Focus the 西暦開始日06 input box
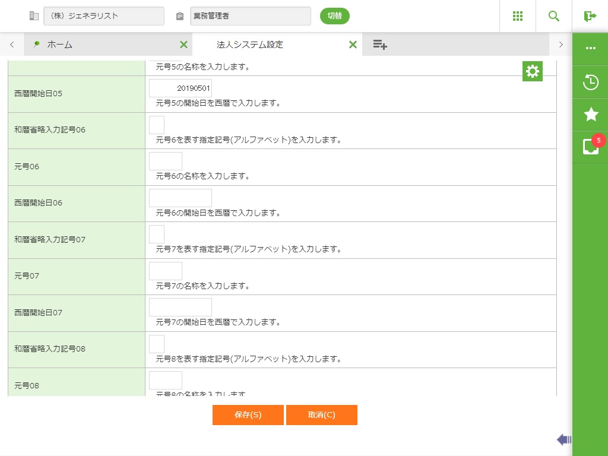This screenshot has width=608, height=456. click(180, 198)
